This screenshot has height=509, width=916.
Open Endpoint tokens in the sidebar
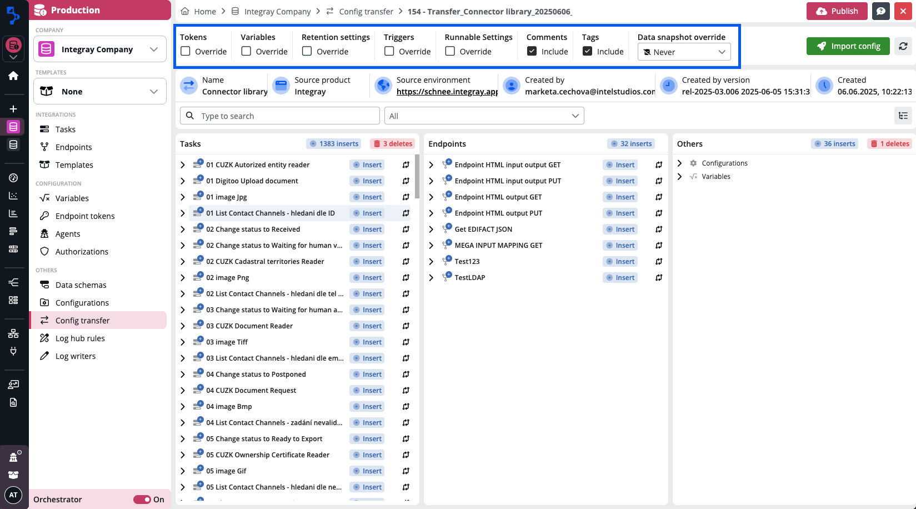click(x=85, y=216)
